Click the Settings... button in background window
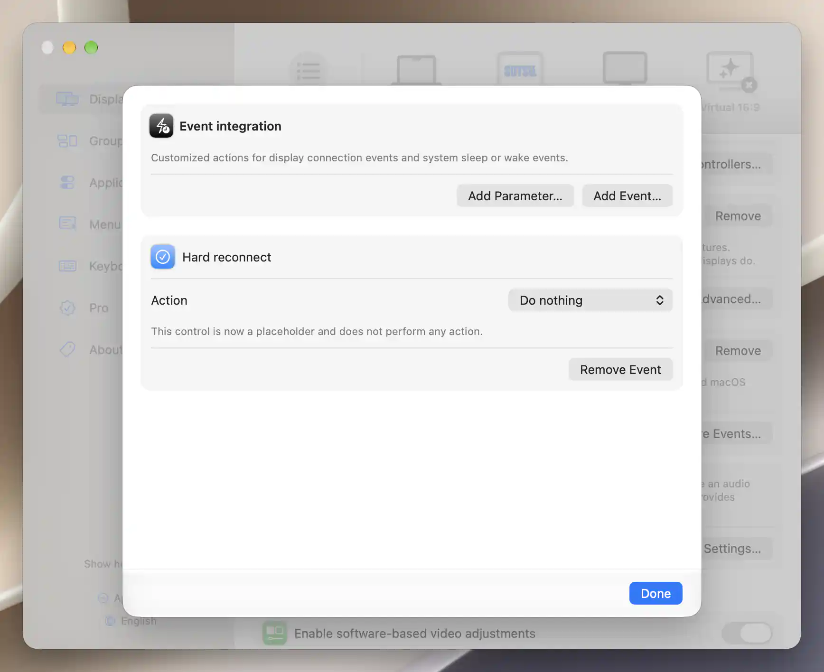Viewport: 824px width, 672px height. [737, 549]
